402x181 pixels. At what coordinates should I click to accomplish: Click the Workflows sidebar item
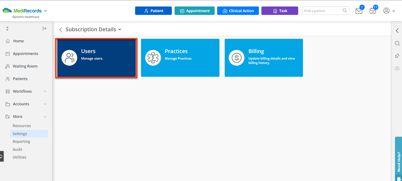pyautogui.click(x=22, y=91)
